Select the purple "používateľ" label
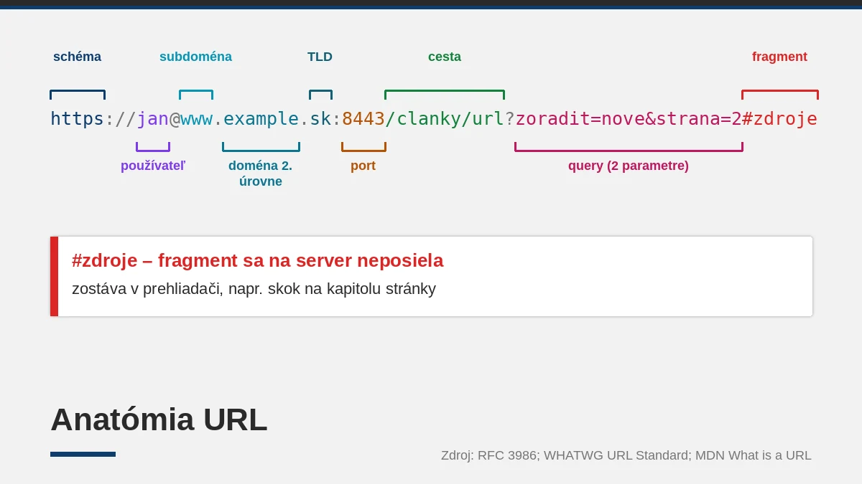This screenshot has width=862, height=484. coord(153,166)
